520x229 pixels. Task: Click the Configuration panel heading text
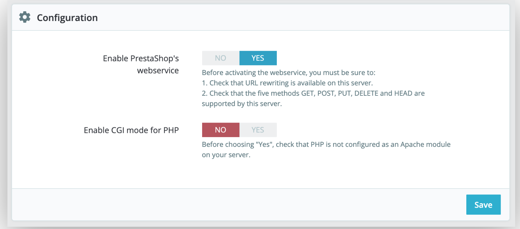pos(67,17)
